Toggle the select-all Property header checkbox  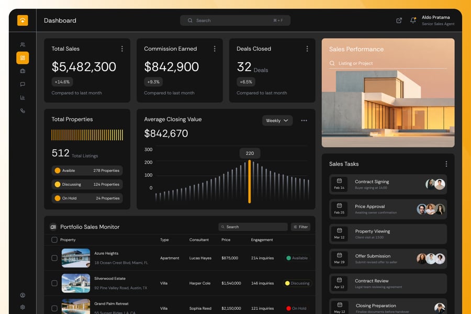(x=54, y=240)
